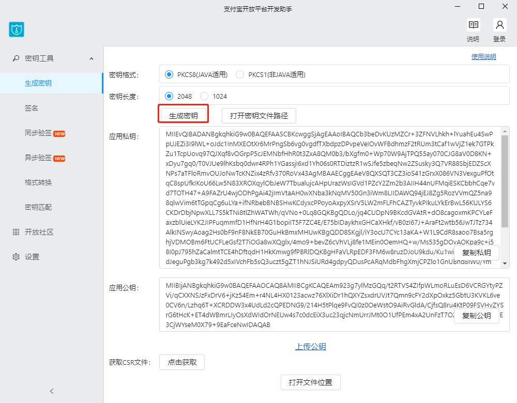This screenshot has height=403, width=517.
Task: Click inside the 应用公钥 text area
Action: pyautogui.click(x=334, y=304)
